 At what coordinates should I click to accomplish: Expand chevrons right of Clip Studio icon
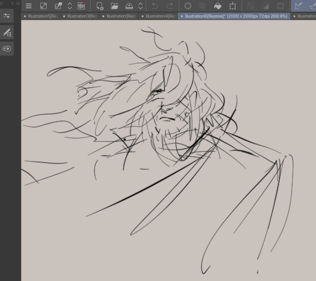click(x=70, y=6)
